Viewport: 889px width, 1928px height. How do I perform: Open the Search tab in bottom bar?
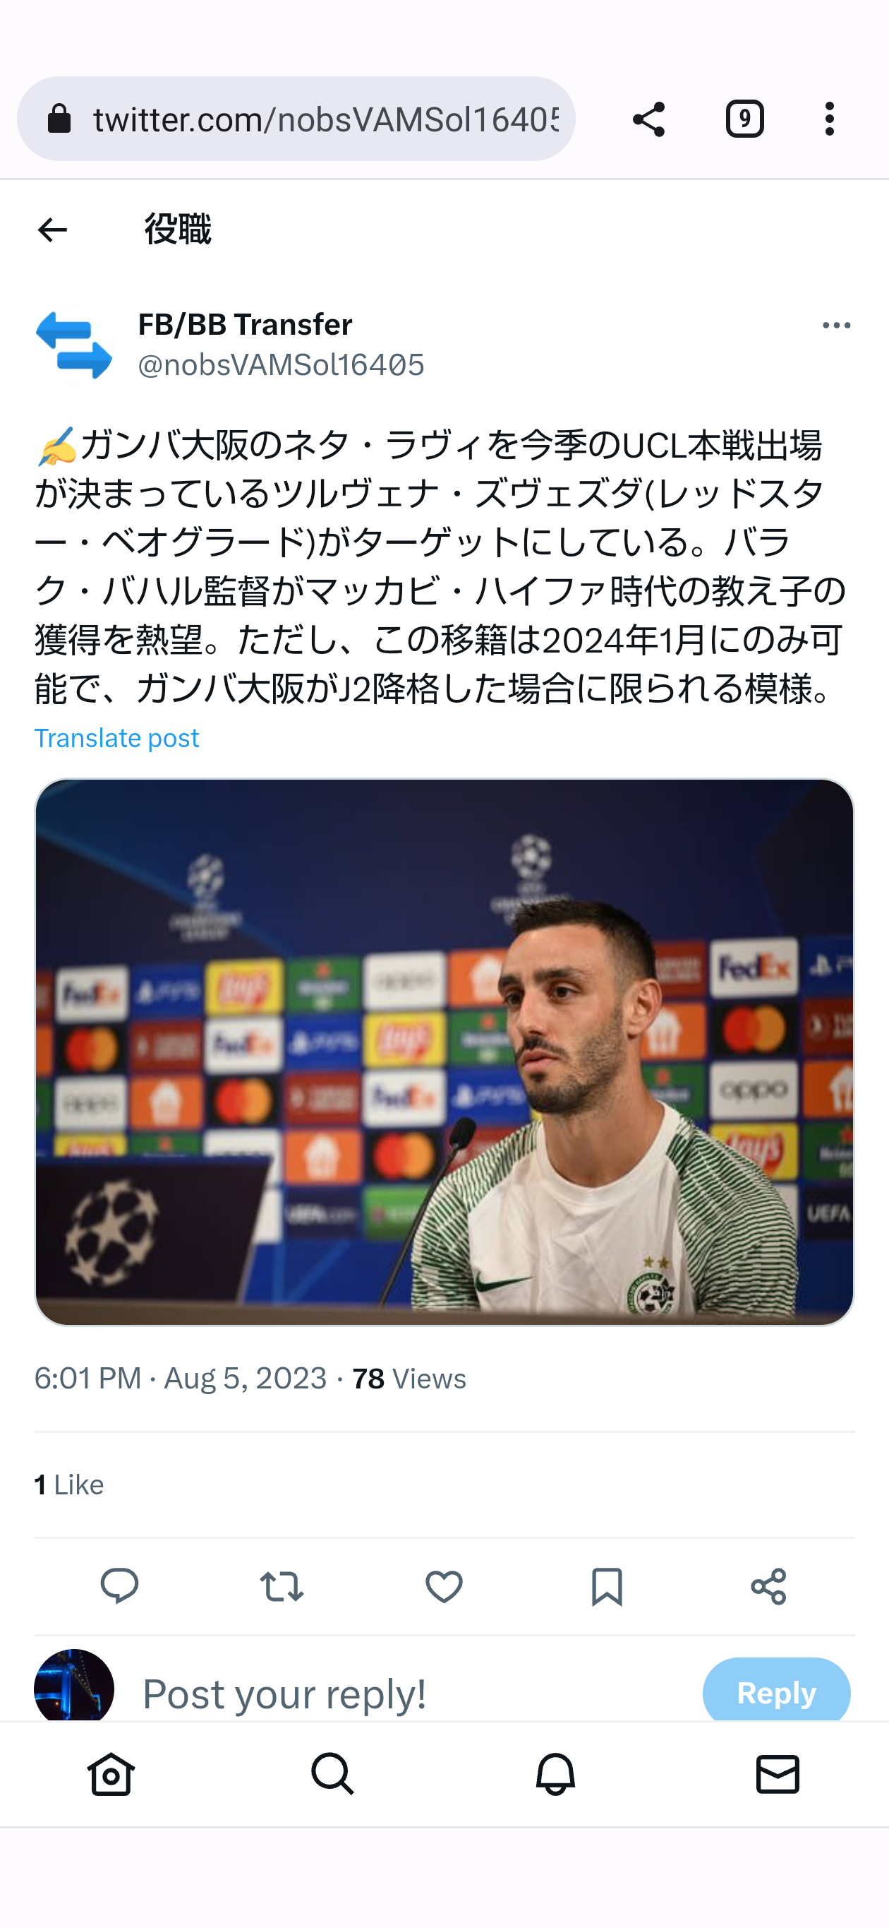pos(333,1774)
